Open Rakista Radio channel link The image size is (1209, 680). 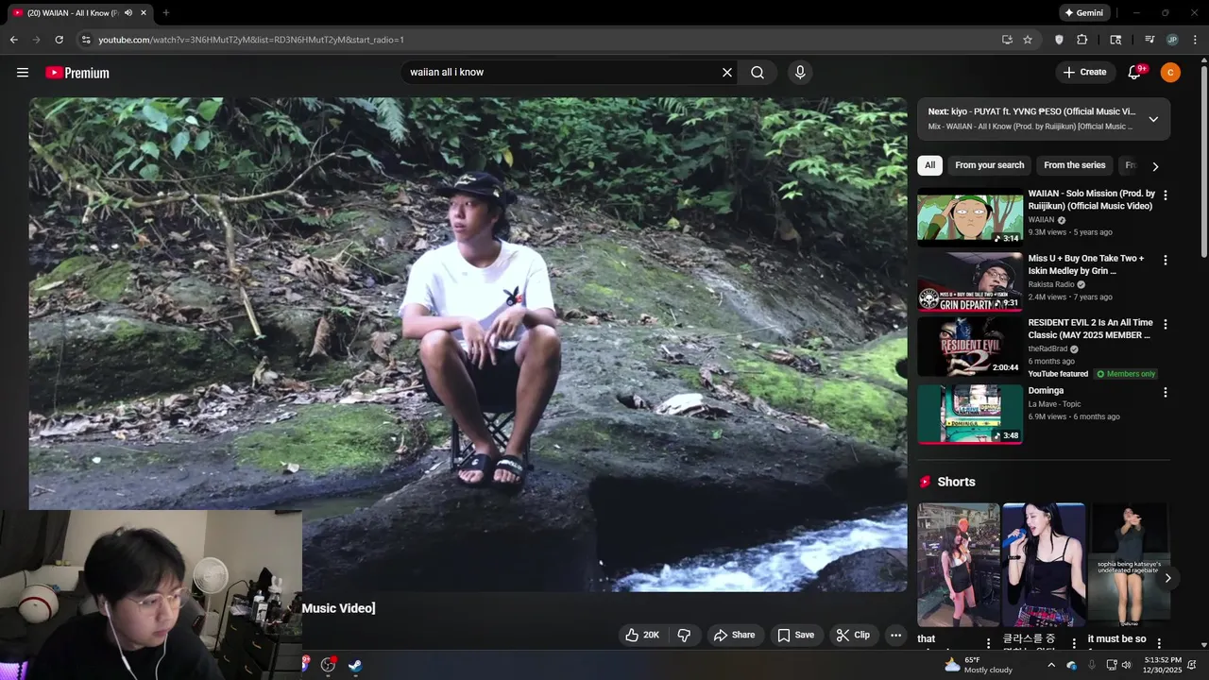click(x=1051, y=284)
